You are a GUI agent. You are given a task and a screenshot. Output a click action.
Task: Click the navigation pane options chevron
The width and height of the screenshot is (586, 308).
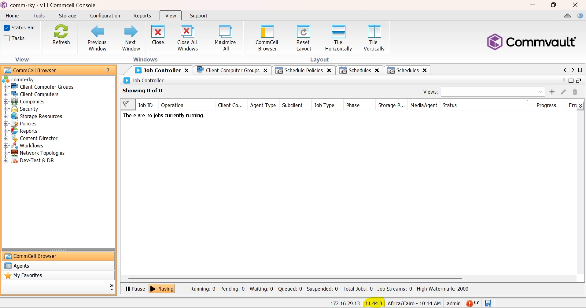point(112,287)
